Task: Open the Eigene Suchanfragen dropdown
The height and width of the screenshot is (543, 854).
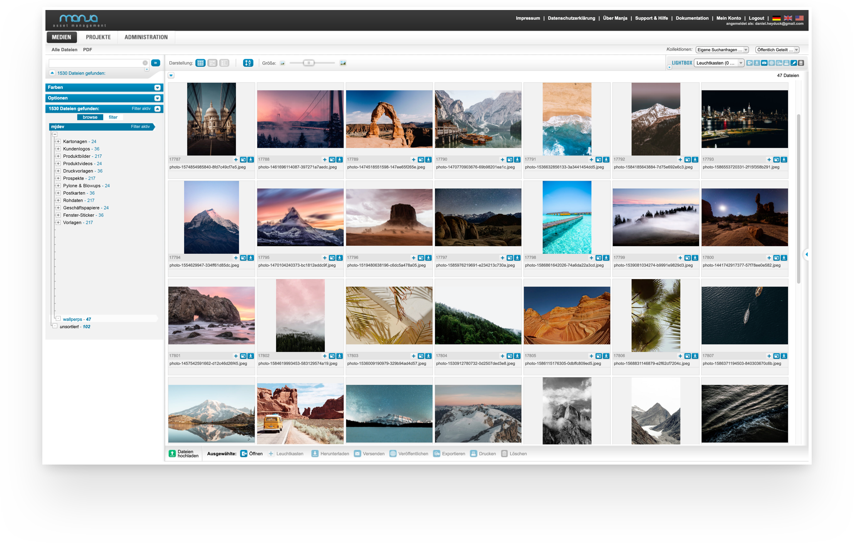Action: coord(722,50)
